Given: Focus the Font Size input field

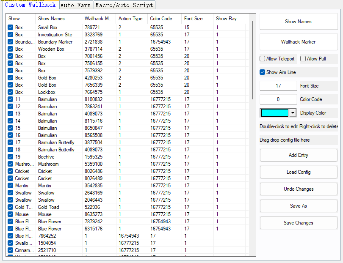Looking at the screenshot, I should click(x=278, y=86).
